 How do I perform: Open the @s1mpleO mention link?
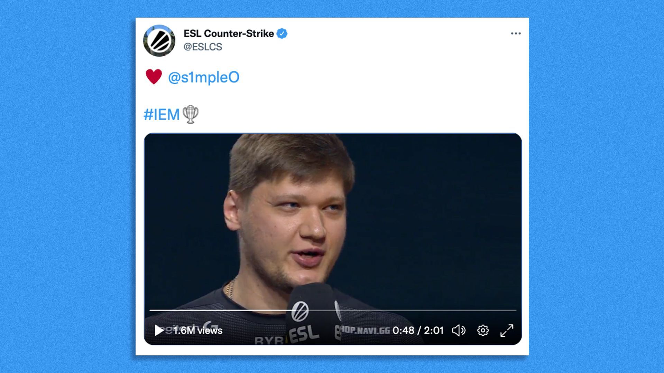[x=203, y=77]
